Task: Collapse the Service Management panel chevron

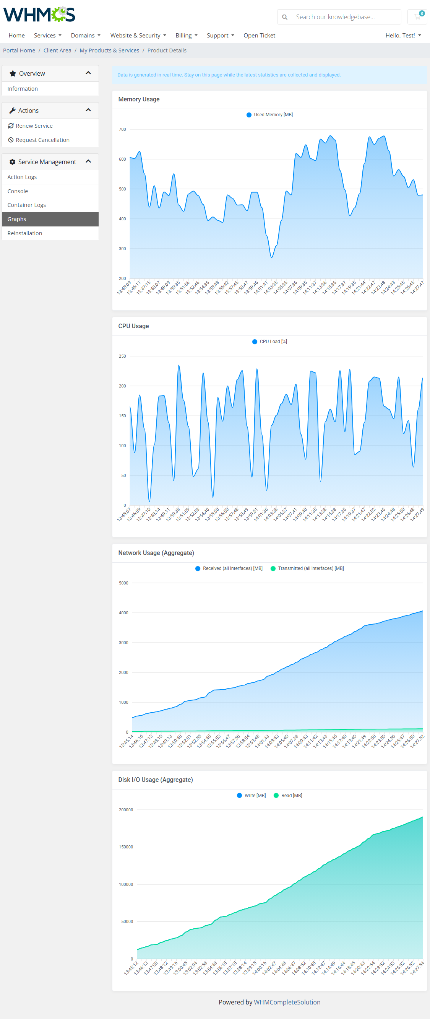Action: pos(88,161)
